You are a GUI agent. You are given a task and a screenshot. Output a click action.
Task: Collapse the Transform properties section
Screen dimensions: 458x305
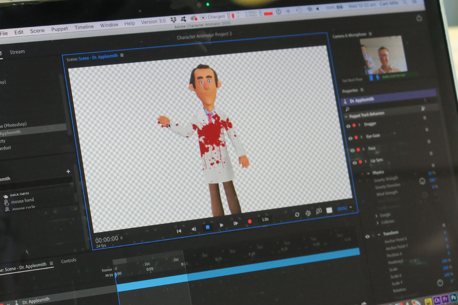coord(379,234)
